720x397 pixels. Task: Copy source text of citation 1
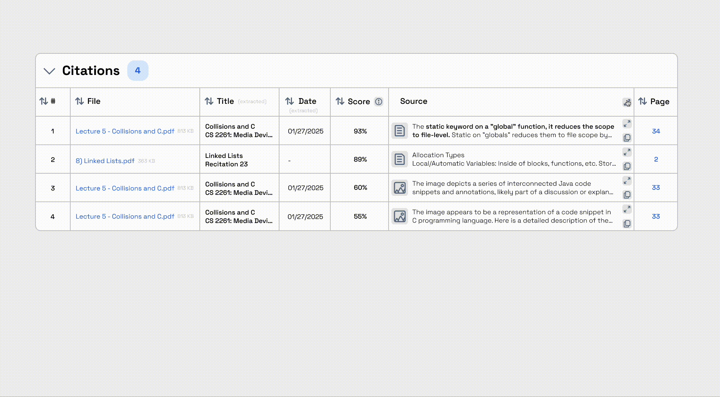627,138
